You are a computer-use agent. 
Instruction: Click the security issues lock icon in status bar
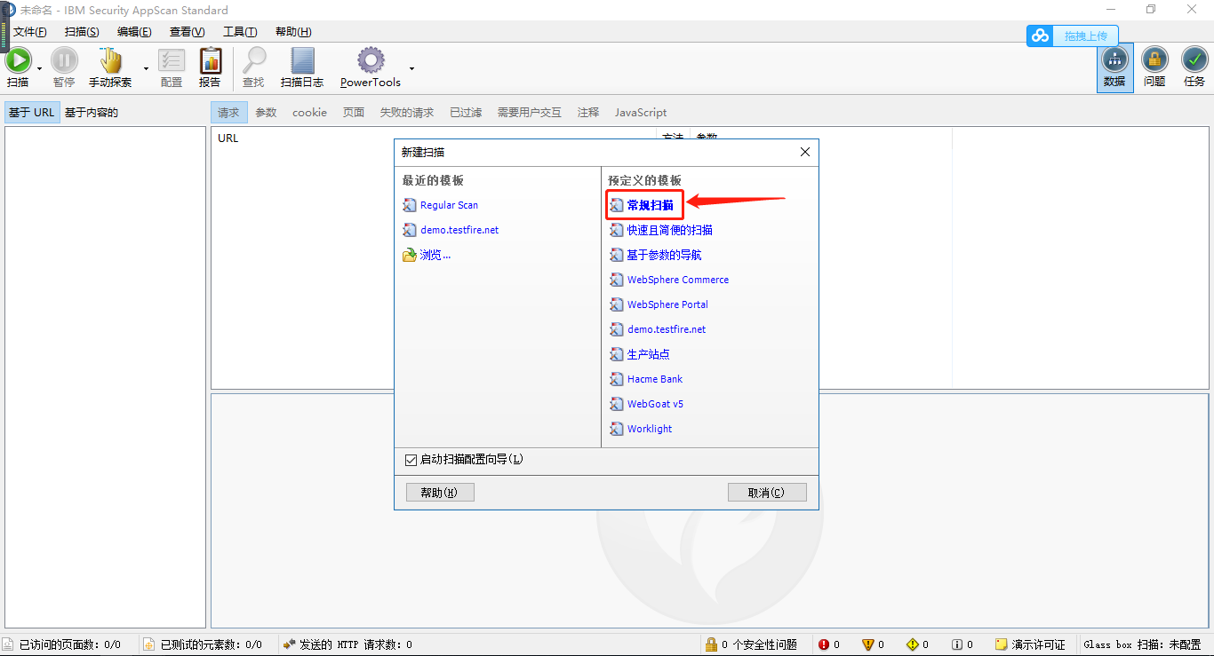[711, 644]
